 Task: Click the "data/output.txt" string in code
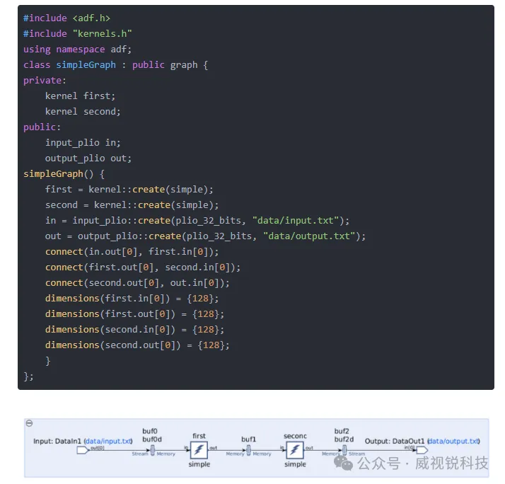(x=309, y=236)
